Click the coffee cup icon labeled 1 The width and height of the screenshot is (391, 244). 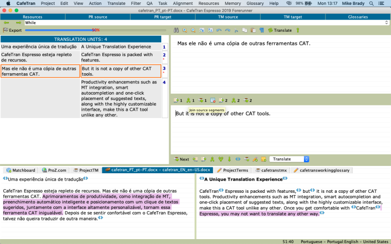point(202,101)
